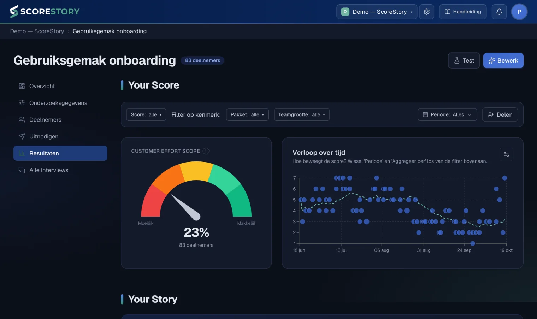Open the Resultaten sidebar item
537x319 pixels.
pyautogui.click(x=60, y=153)
